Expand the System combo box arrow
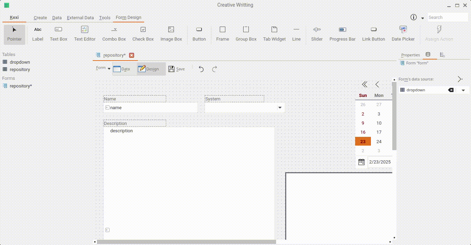 pos(280,107)
